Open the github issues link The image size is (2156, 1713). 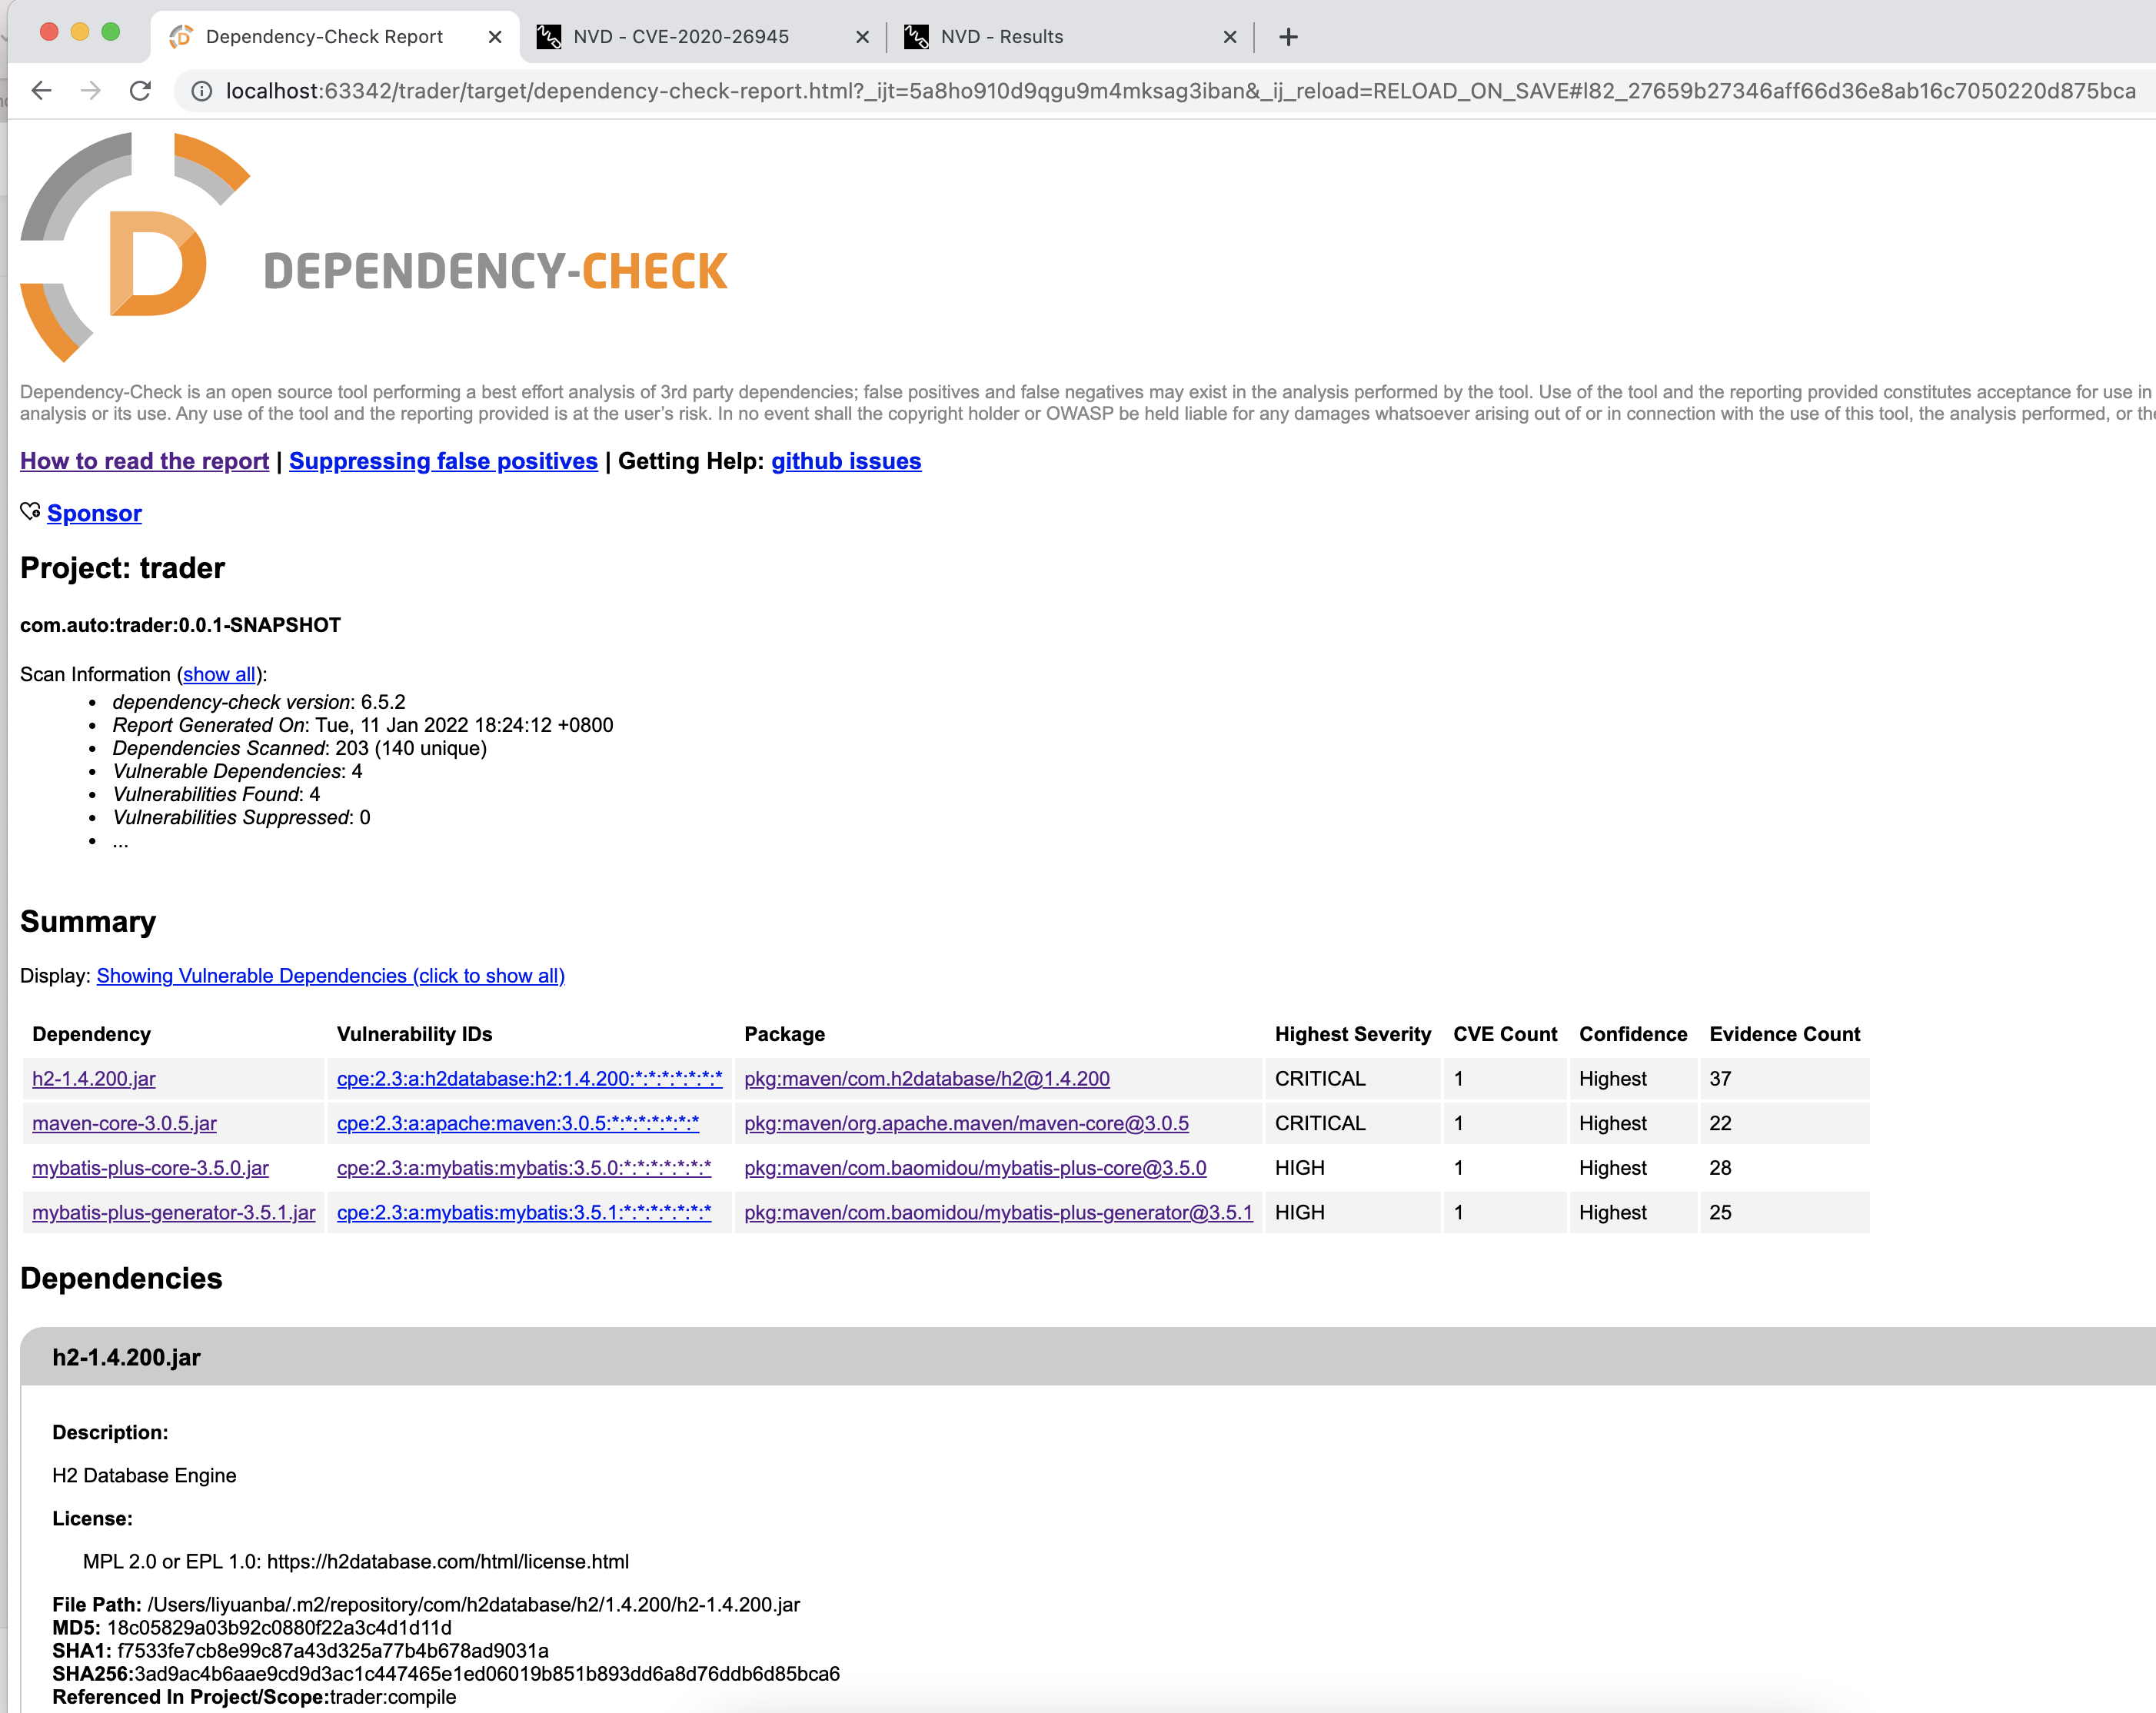point(846,461)
